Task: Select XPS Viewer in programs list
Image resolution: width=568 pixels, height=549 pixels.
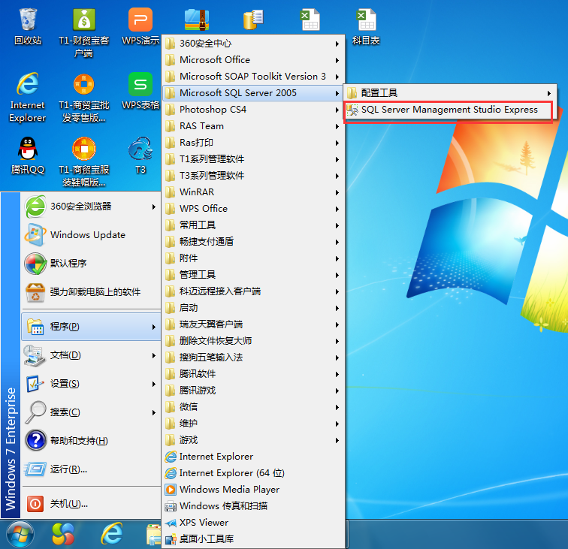Action: [x=203, y=523]
